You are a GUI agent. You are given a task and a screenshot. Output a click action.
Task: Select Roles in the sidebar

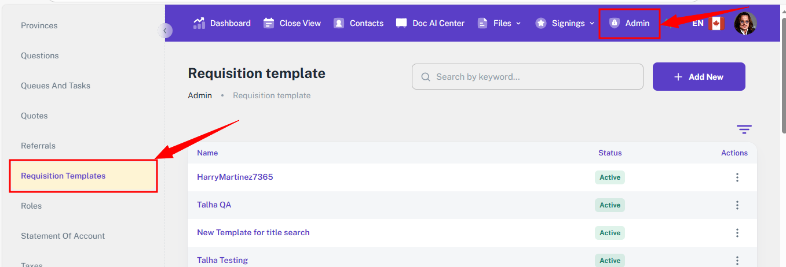31,206
